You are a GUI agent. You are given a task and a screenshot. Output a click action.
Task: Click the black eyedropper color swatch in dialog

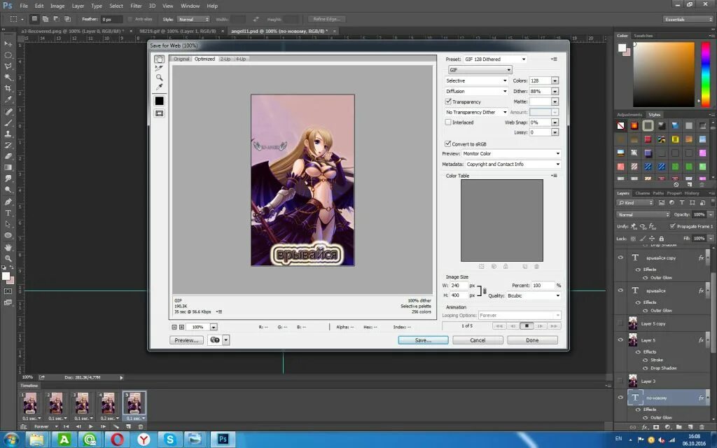pos(159,101)
